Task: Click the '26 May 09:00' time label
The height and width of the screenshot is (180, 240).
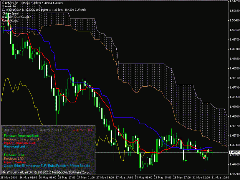Action: click(48, 178)
